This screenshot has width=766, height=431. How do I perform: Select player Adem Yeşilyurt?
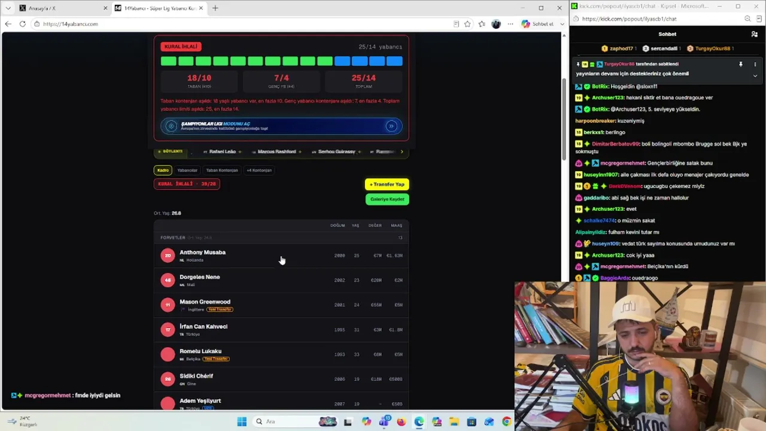(x=281, y=402)
